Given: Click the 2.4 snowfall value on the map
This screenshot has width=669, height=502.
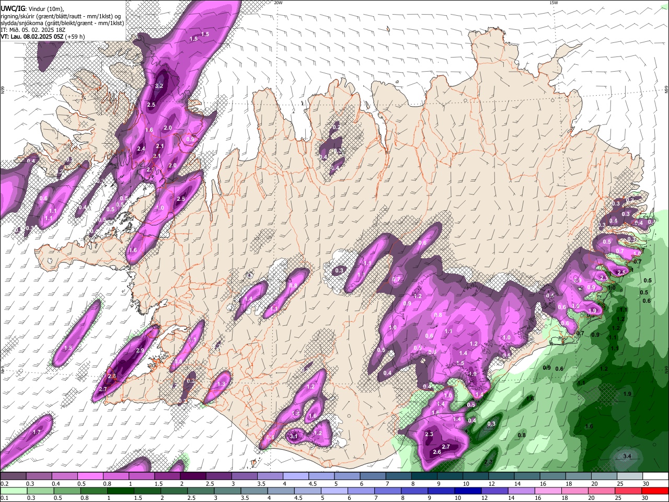Looking at the screenshot, I should [141, 149].
